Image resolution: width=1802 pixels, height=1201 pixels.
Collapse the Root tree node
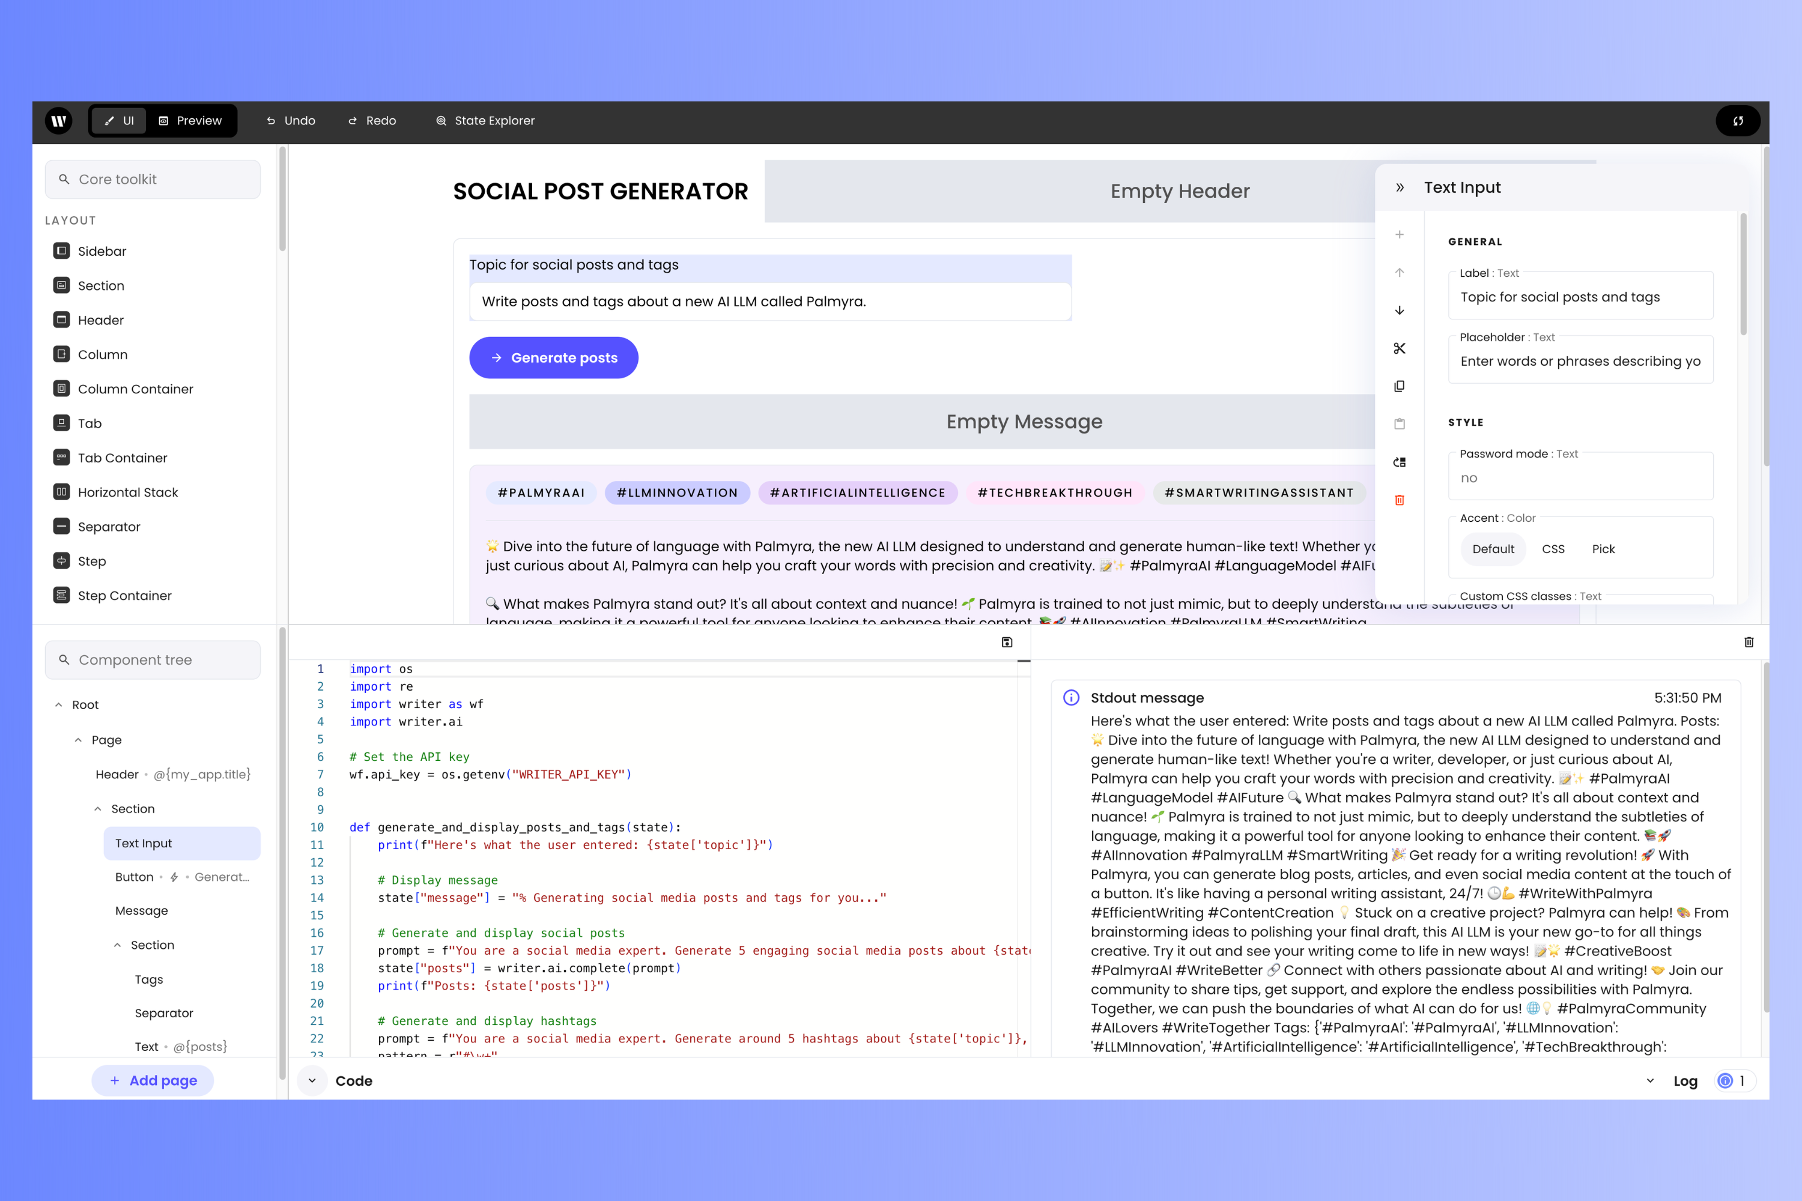[x=58, y=704]
